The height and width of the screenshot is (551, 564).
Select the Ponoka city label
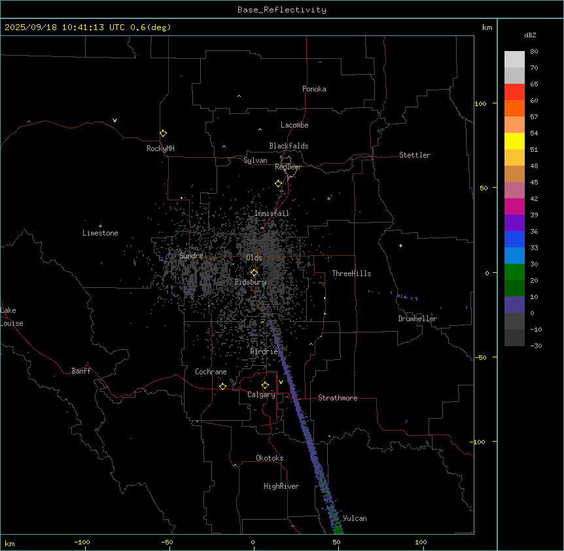[x=314, y=89]
